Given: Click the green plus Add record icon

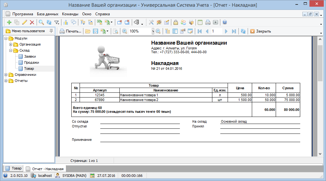Looking at the screenshot, I should tap(9, 22).
